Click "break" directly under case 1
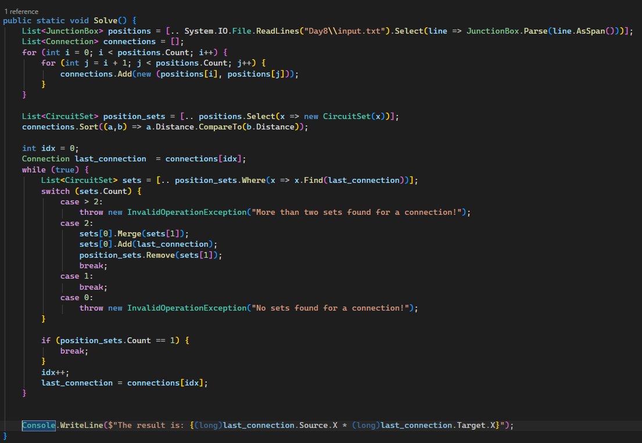Image resolution: width=642 pixels, height=443 pixels. [x=91, y=287]
